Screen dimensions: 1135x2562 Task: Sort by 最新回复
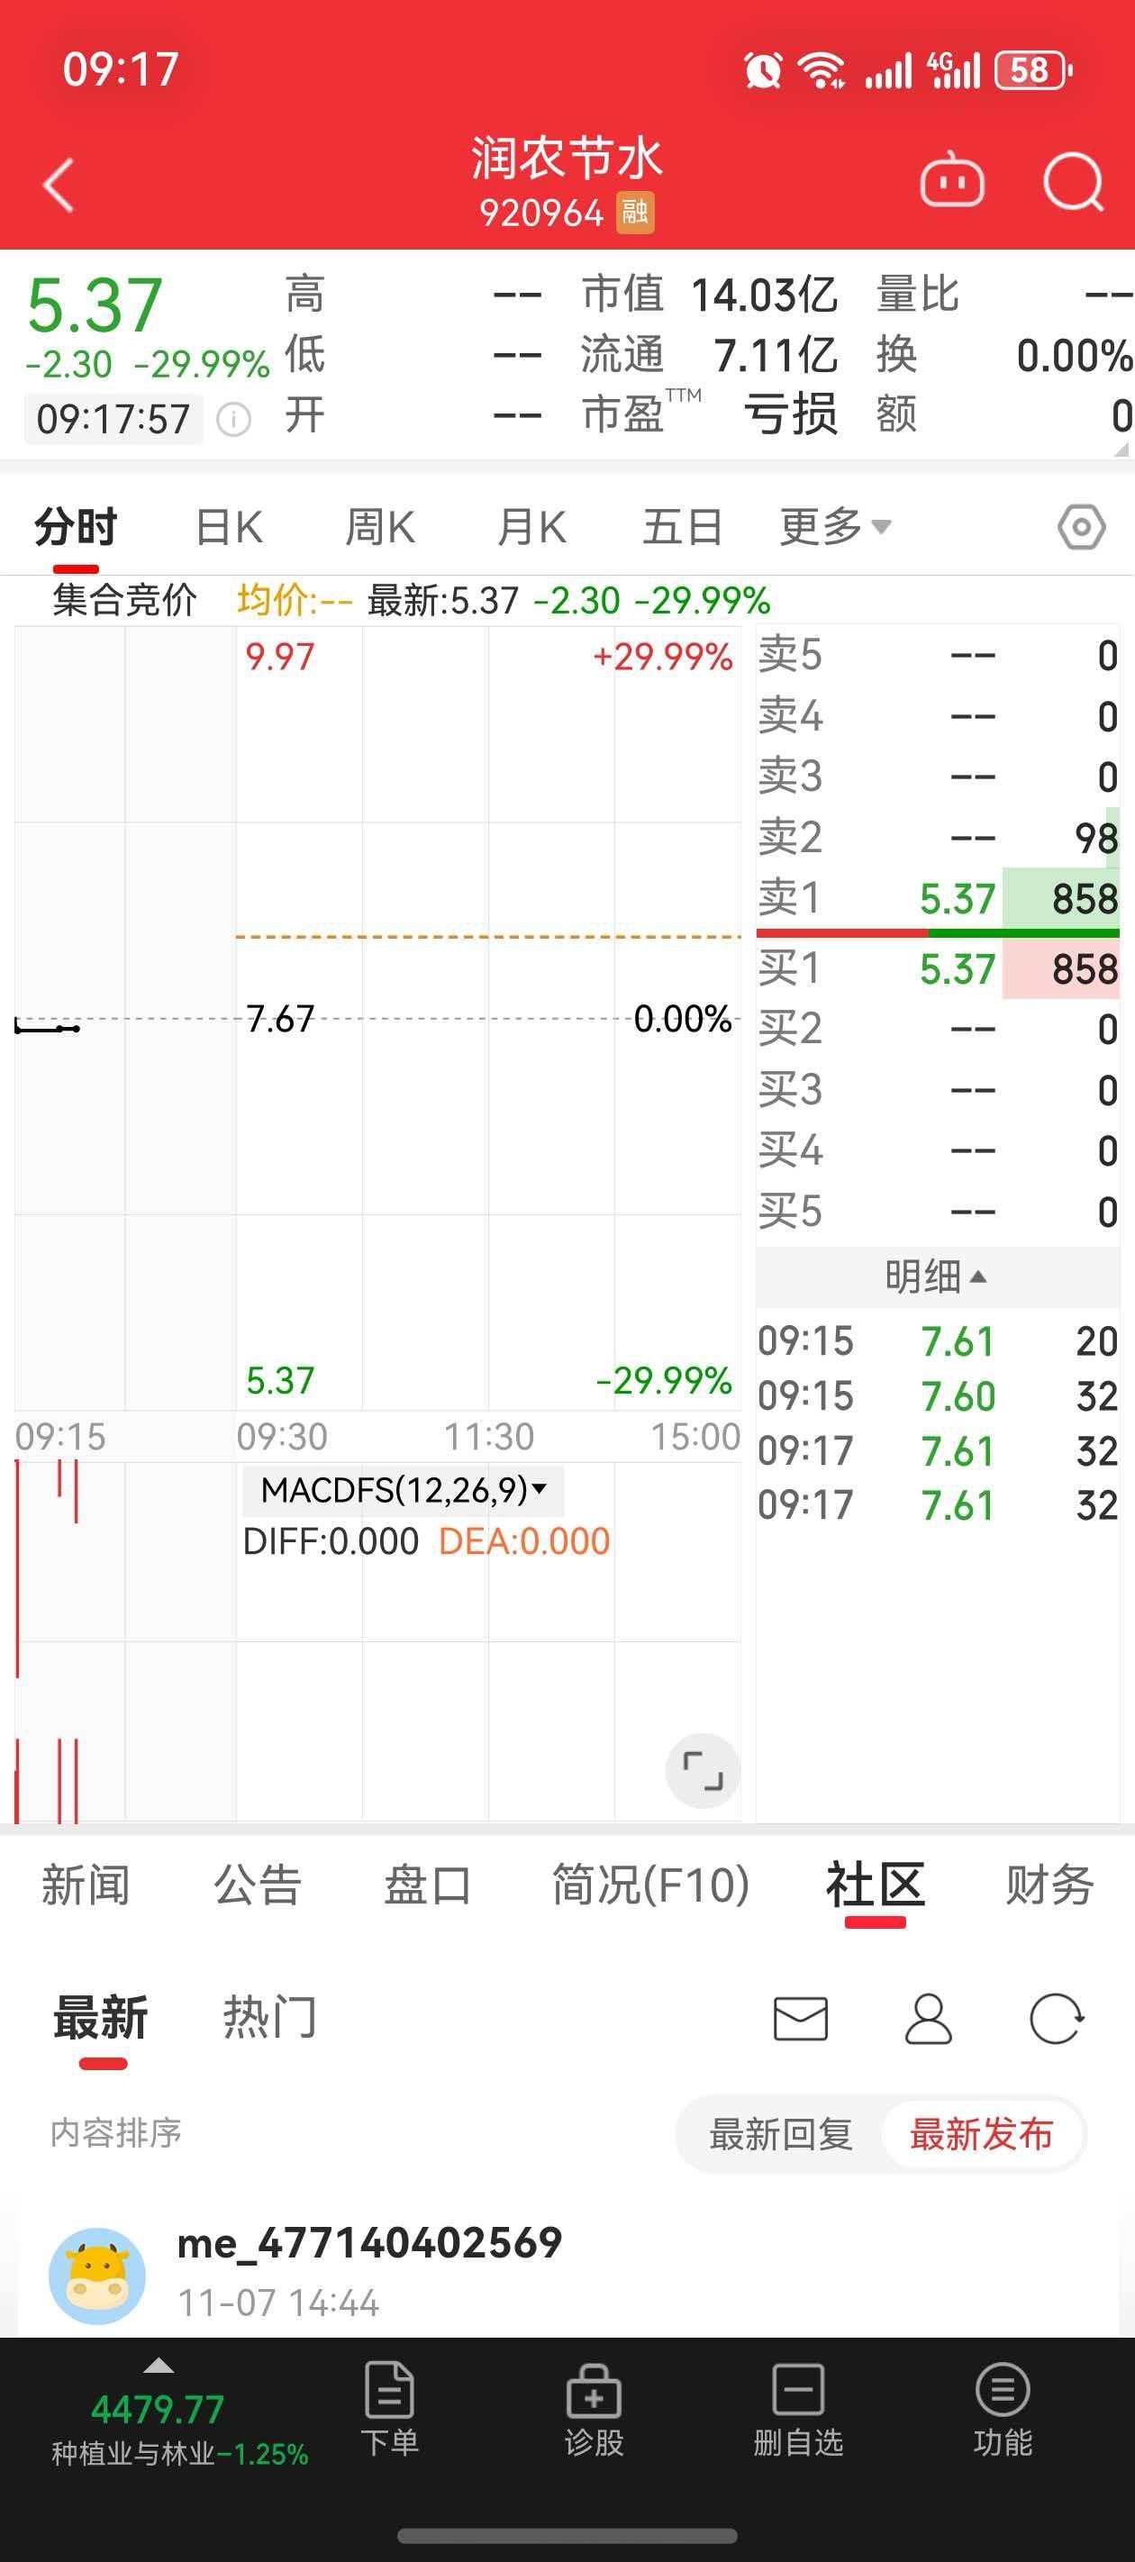781,2133
